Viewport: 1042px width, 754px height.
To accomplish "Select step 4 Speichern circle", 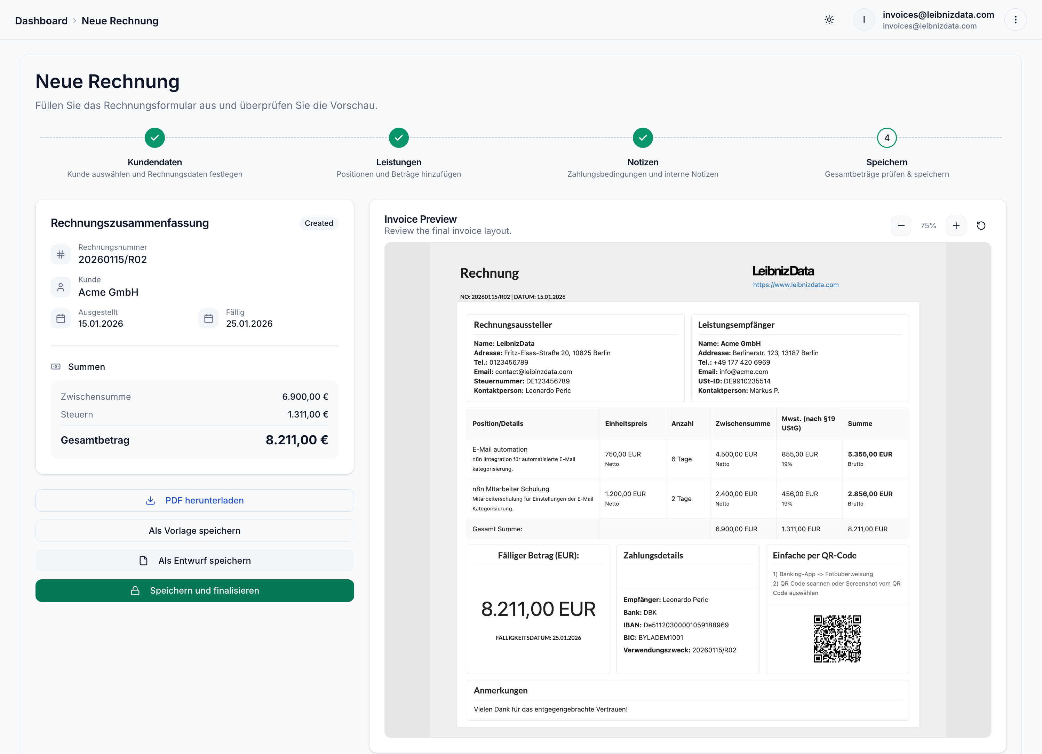I will 887,138.
